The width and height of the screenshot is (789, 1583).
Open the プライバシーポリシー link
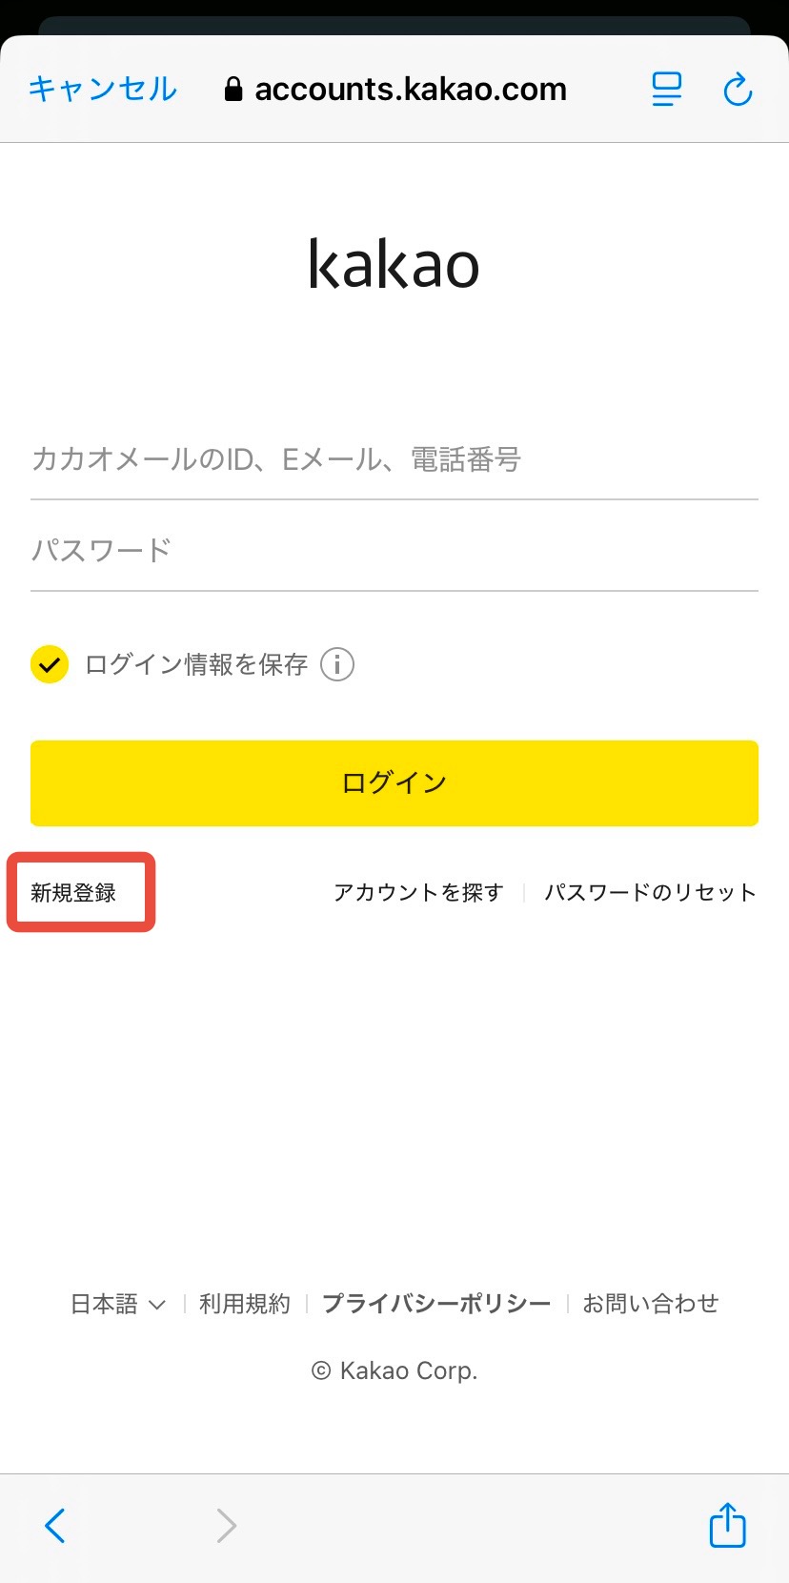tap(436, 1304)
